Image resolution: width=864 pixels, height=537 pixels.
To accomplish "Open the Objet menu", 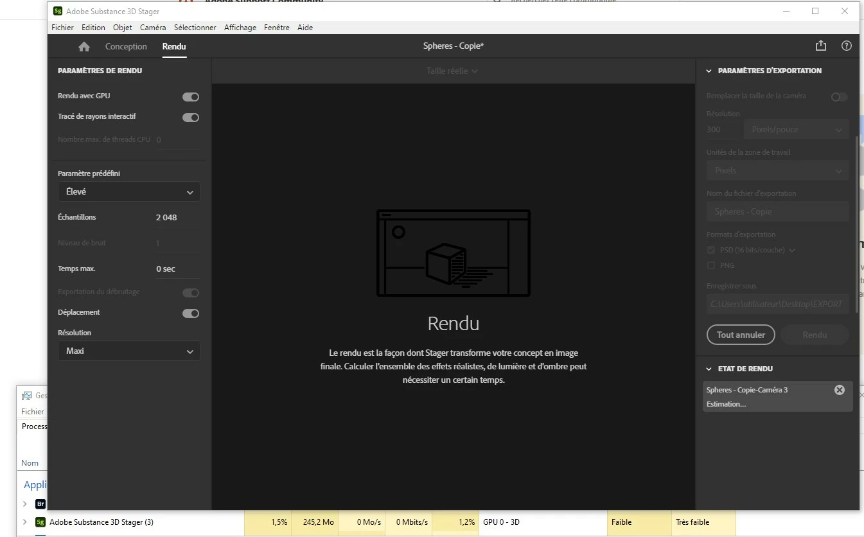I will [x=123, y=28].
